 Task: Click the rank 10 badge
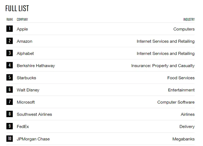tap(9, 139)
